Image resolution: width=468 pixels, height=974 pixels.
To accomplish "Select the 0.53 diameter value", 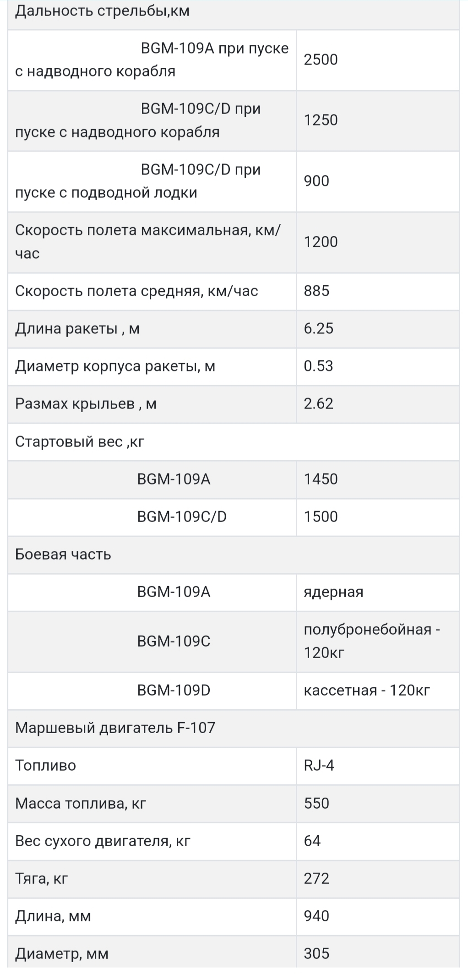I will [318, 366].
